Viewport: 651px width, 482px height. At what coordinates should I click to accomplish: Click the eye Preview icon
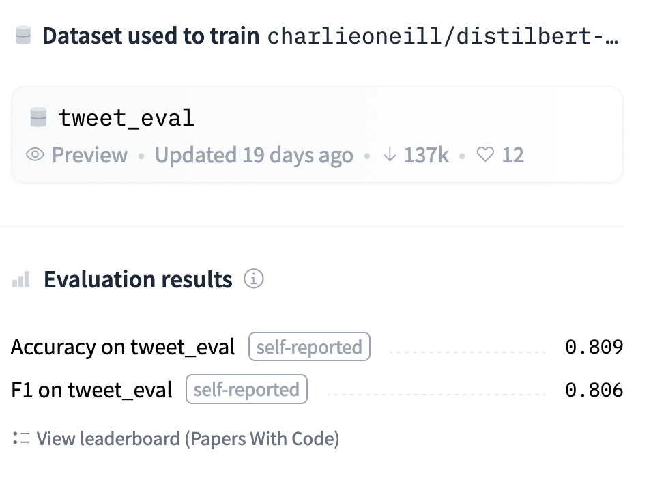point(34,155)
